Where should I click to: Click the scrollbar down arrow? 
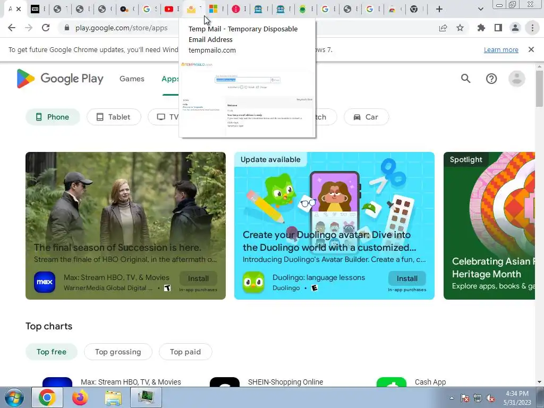[539, 382]
